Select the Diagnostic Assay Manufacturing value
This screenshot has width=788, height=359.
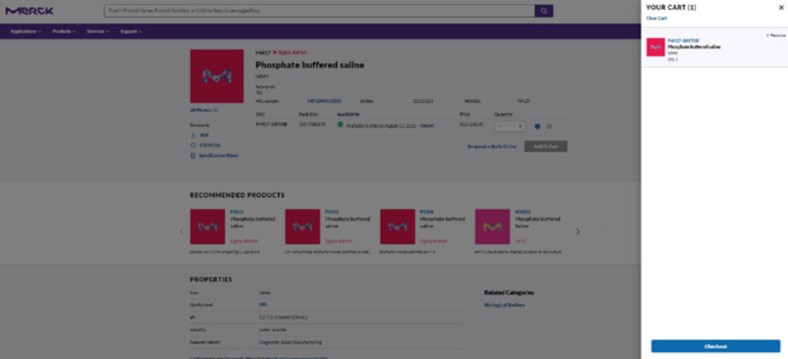click(290, 342)
